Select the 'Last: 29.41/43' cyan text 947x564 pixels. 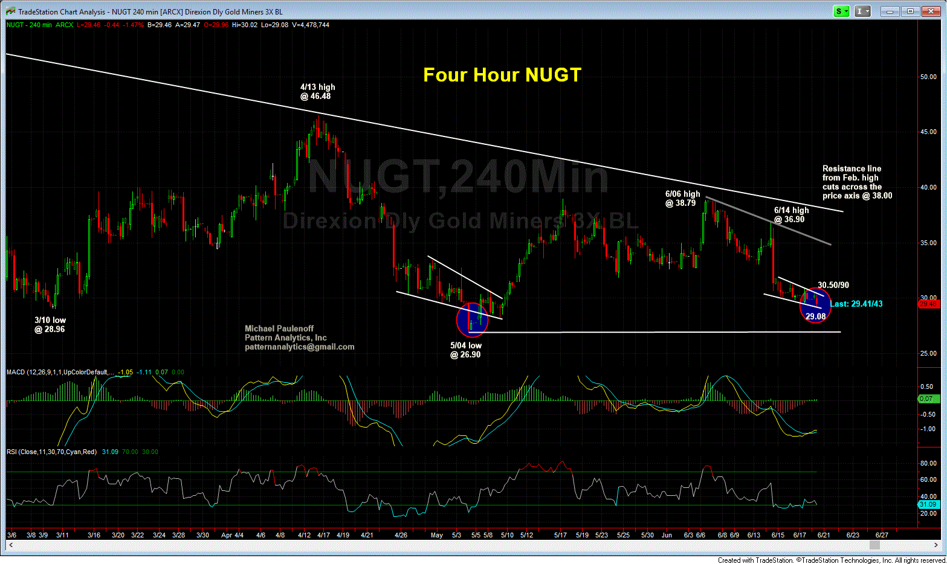point(856,304)
